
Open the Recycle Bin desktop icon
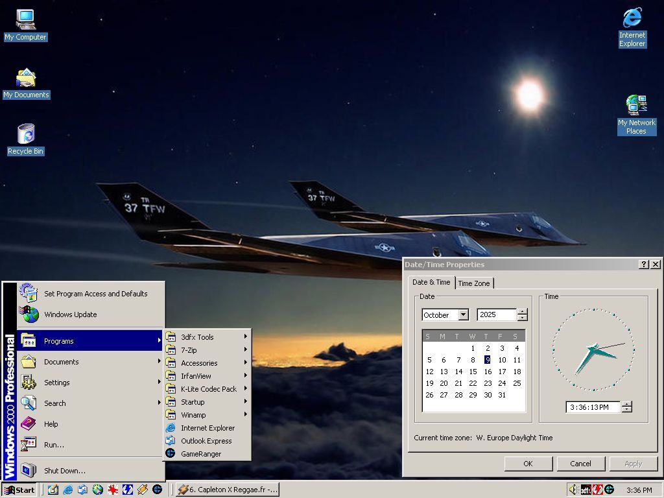pos(26,135)
